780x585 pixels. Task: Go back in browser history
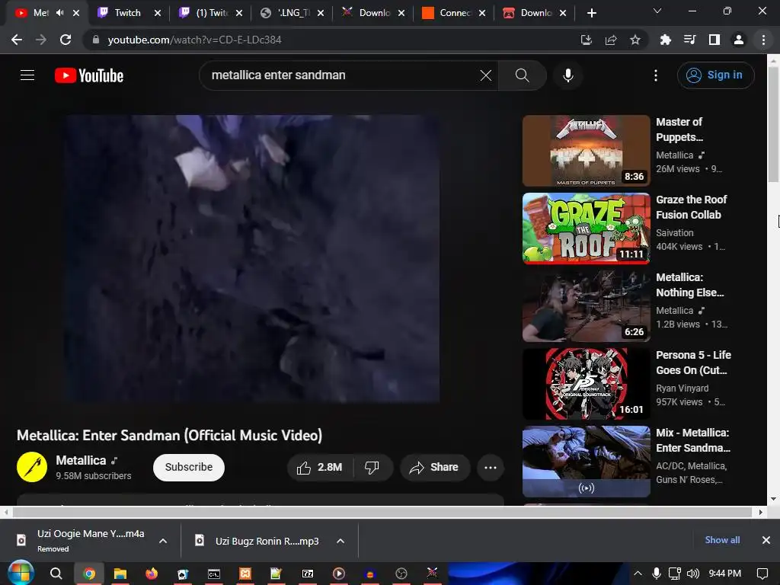pos(17,40)
